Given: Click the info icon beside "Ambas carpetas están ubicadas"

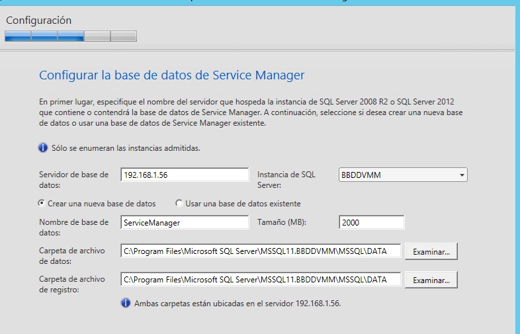Looking at the screenshot, I should click(126, 303).
